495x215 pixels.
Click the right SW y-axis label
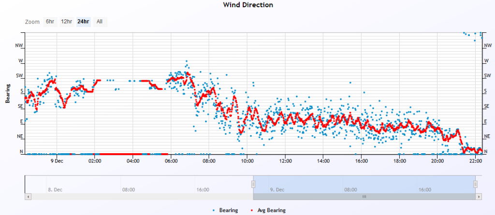[488, 76]
